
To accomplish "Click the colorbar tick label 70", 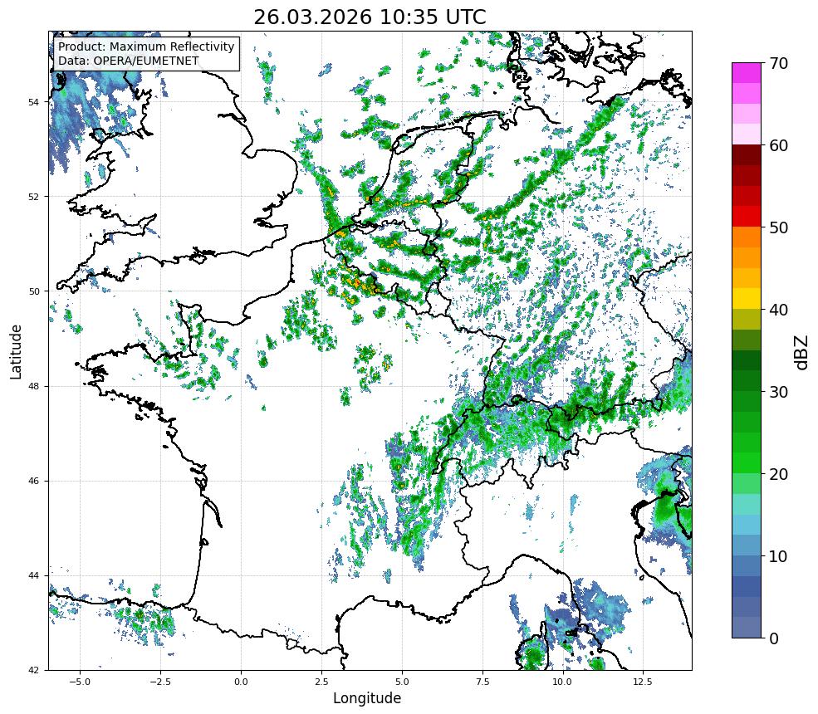I will click(778, 64).
